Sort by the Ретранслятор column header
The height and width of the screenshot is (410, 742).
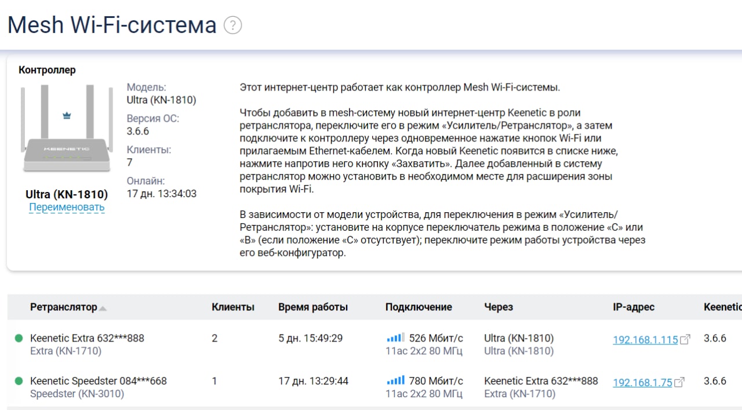64,307
